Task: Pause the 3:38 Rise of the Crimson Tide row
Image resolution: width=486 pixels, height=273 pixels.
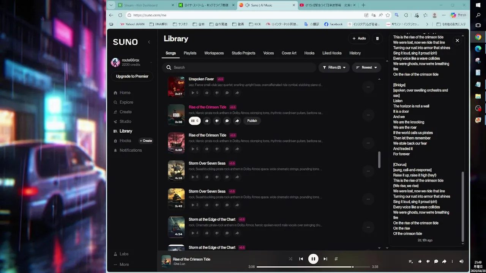Action: point(194,121)
